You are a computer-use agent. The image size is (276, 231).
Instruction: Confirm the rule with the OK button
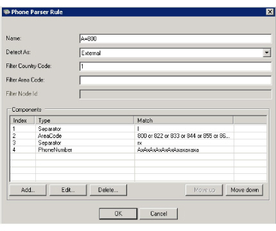click(118, 214)
